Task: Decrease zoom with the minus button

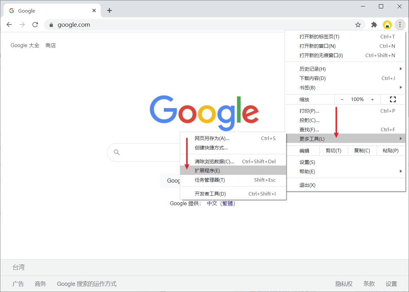Action: pyautogui.click(x=342, y=99)
